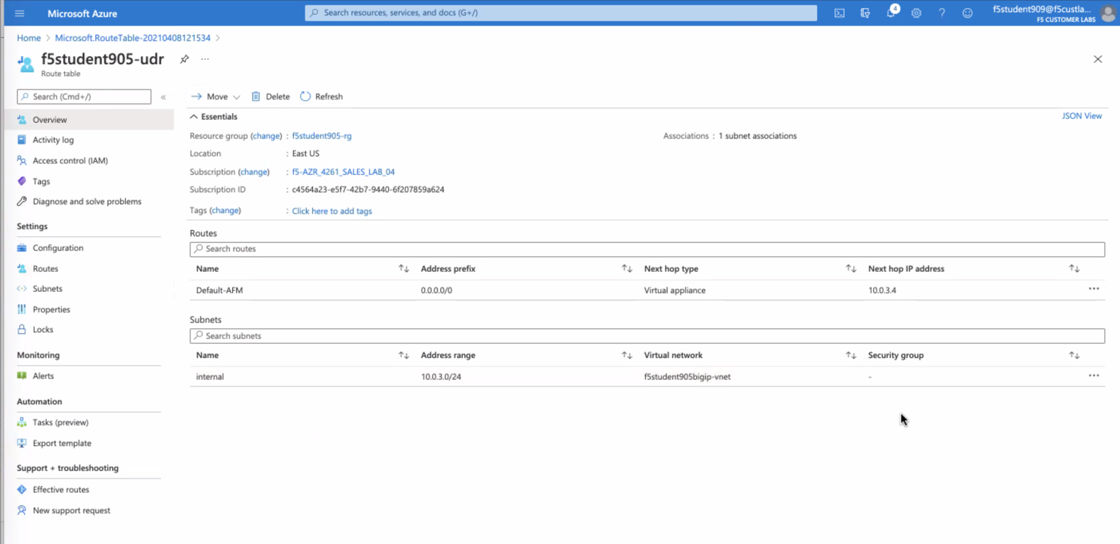Viewport: 1120px width, 544px height.
Task: Go to Home breadcrumb
Action: pyautogui.click(x=29, y=38)
